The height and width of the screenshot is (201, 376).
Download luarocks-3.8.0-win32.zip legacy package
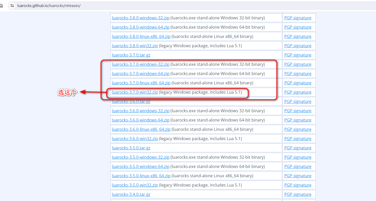click(135, 46)
